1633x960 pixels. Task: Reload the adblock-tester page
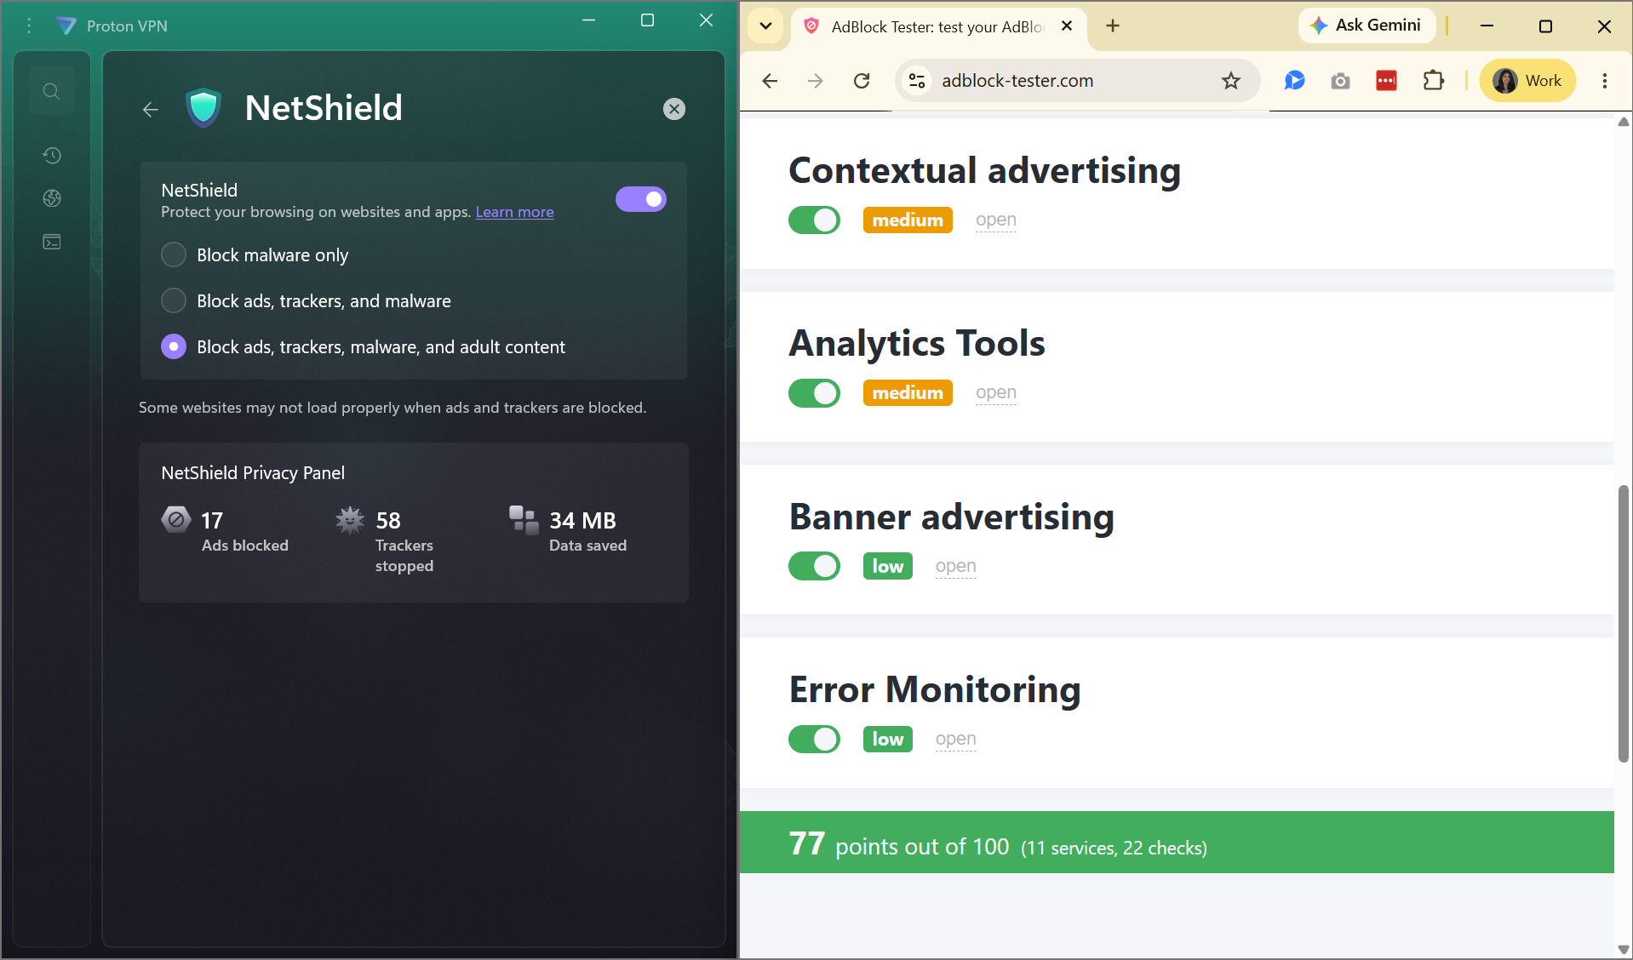[x=862, y=81]
